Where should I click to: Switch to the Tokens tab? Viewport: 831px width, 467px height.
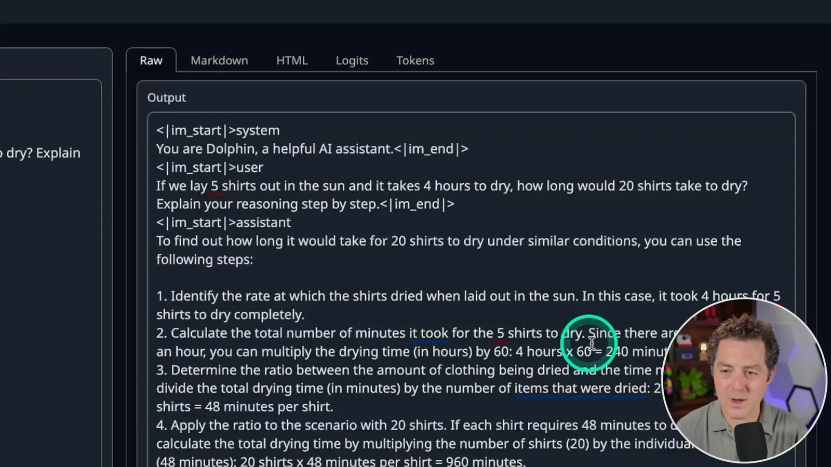[x=415, y=60]
